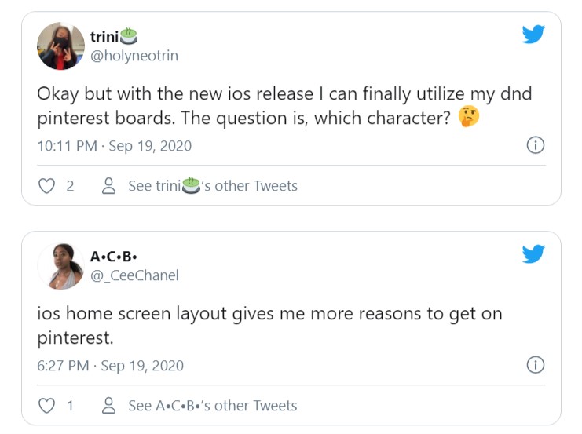Open trini's profile picture
This screenshot has height=434, width=582.
click(x=61, y=46)
